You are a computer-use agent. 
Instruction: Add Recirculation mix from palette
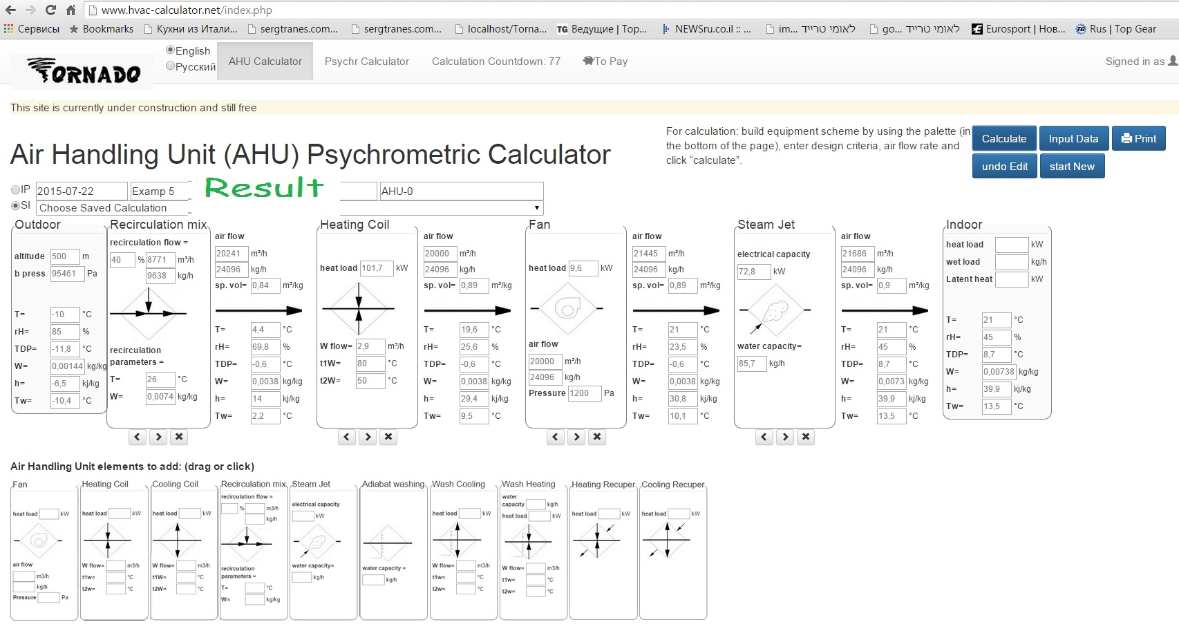(x=254, y=549)
